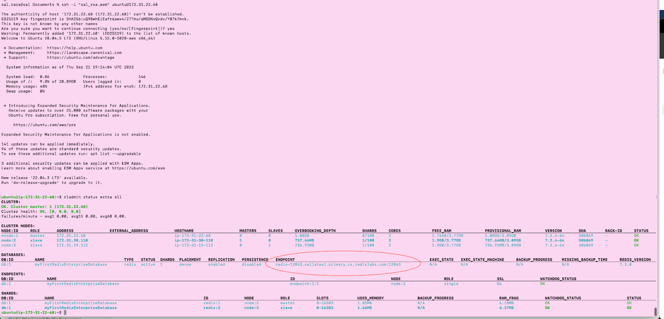The width and height of the screenshot is (664, 319).
Task: Click the redis:2 shard ID
Action: tap(212, 308)
